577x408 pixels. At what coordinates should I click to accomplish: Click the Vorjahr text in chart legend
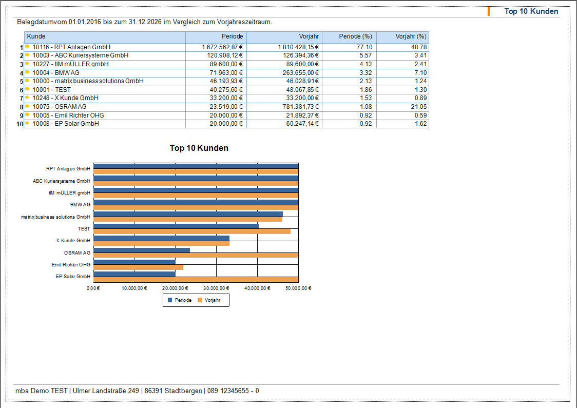click(213, 300)
